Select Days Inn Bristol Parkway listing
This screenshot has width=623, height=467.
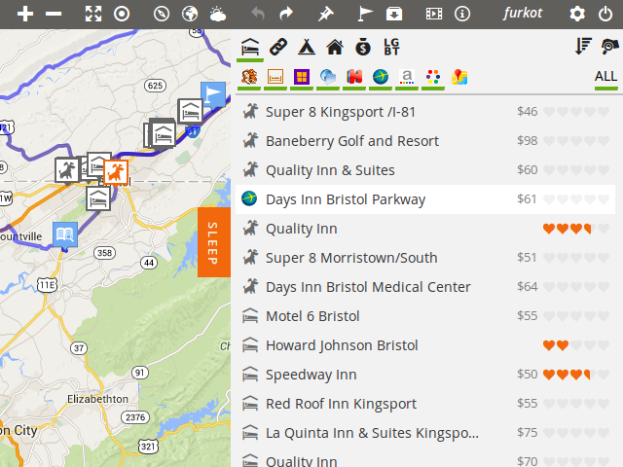pos(346,199)
